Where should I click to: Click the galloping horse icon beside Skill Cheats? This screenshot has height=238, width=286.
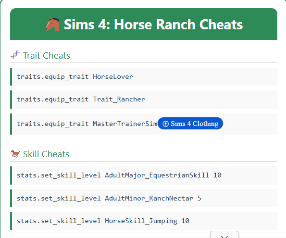point(15,154)
